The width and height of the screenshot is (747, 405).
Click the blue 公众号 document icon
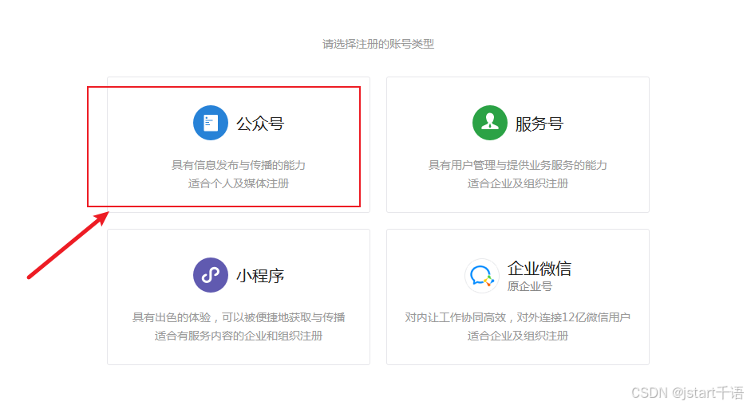point(210,123)
